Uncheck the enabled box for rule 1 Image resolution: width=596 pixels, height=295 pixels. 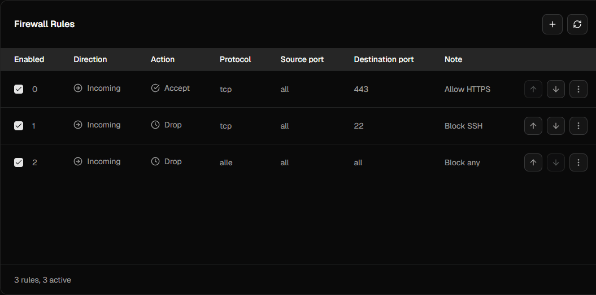click(19, 126)
